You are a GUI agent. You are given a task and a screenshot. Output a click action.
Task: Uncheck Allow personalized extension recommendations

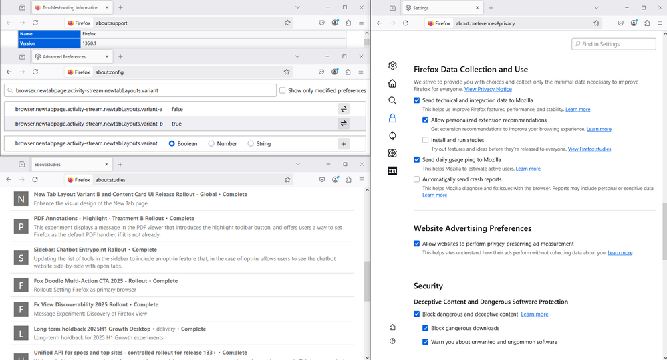pyautogui.click(x=425, y=120)
